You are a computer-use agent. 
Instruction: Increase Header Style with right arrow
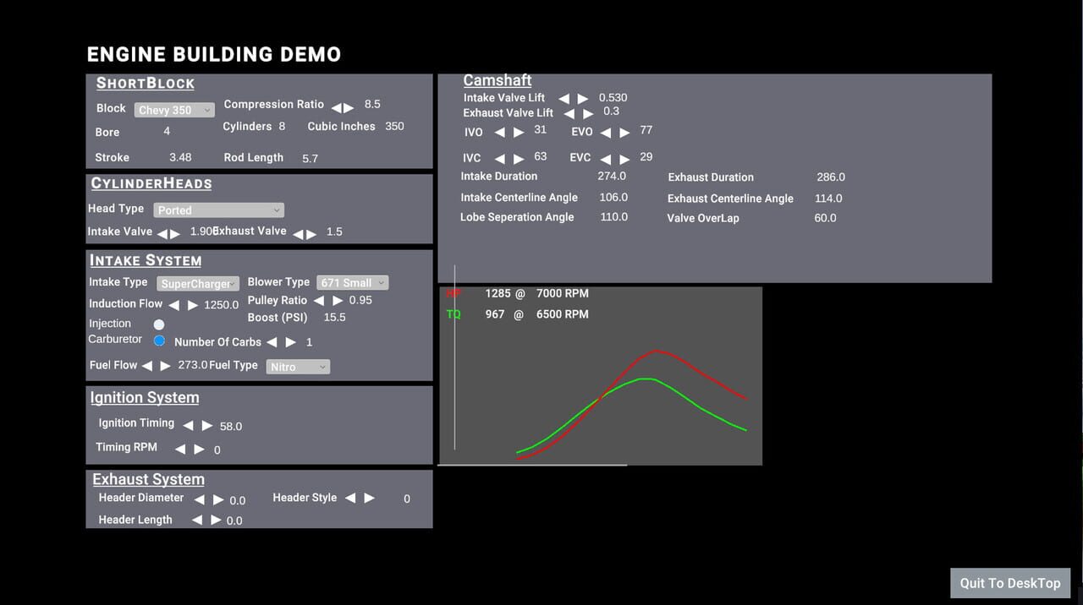[x=369, y=499]
